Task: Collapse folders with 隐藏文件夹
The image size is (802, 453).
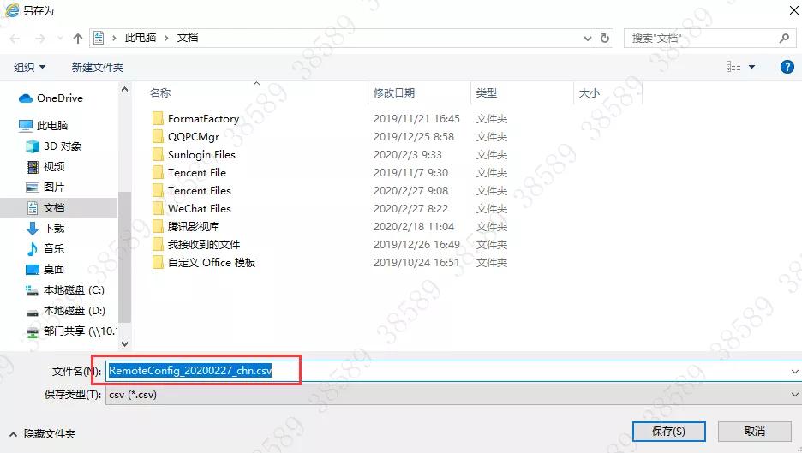Action: [x=43, y=434]
